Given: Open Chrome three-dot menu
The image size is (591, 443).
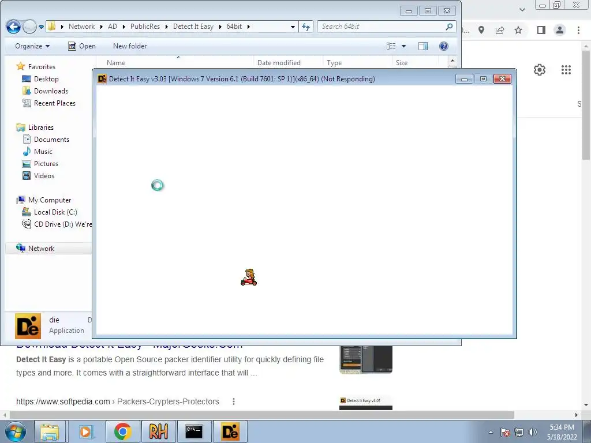Looking at the screenshot, I should click(578, 30).
